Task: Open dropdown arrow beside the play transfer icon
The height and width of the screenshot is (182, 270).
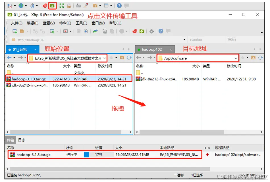Action: 70,31
